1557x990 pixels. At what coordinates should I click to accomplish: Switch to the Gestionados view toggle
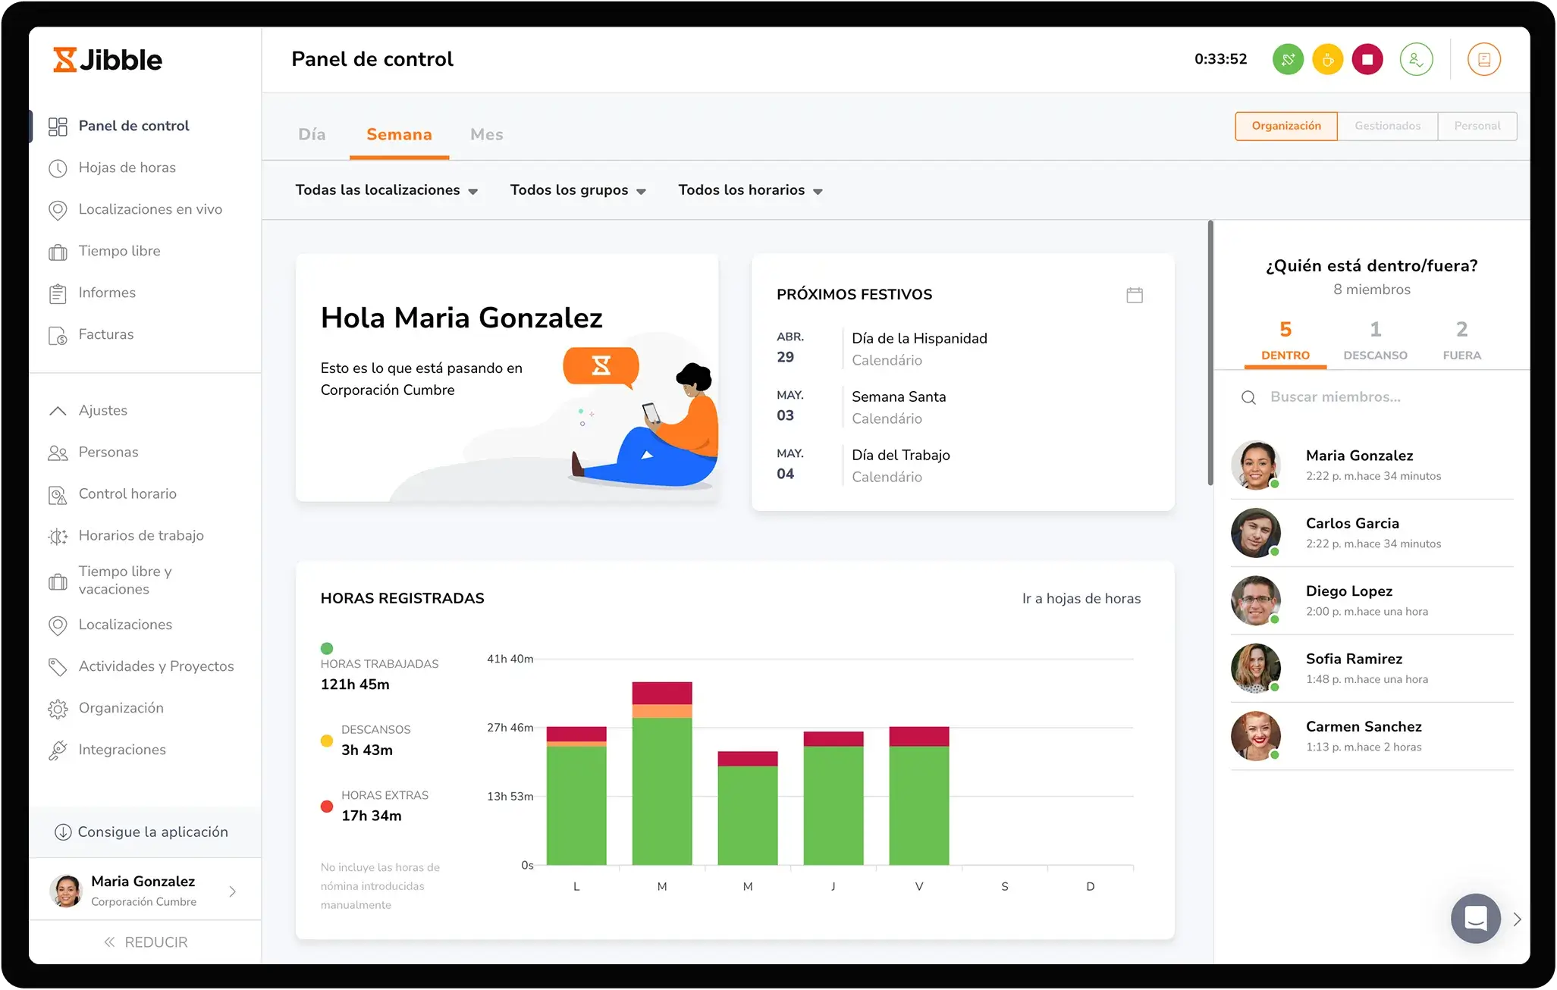[x=1387, y=126]
